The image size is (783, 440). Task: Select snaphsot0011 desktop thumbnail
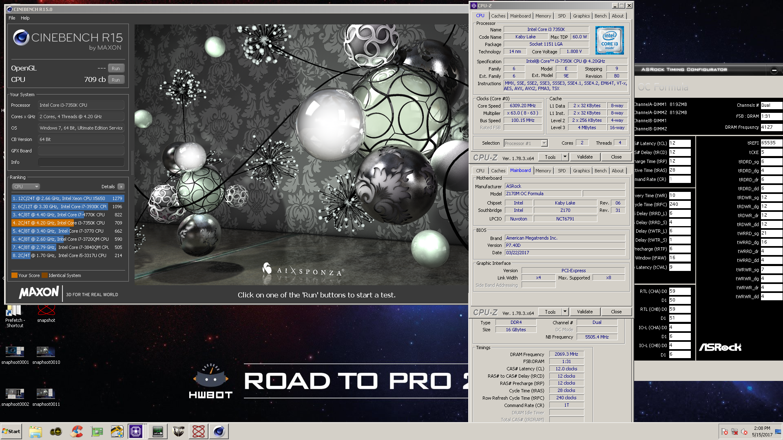[x=46, y=397]
